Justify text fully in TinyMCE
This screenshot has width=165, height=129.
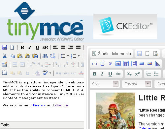tap(78, 48)
